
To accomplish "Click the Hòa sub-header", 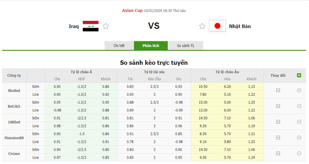I will (x=227, y=79).
